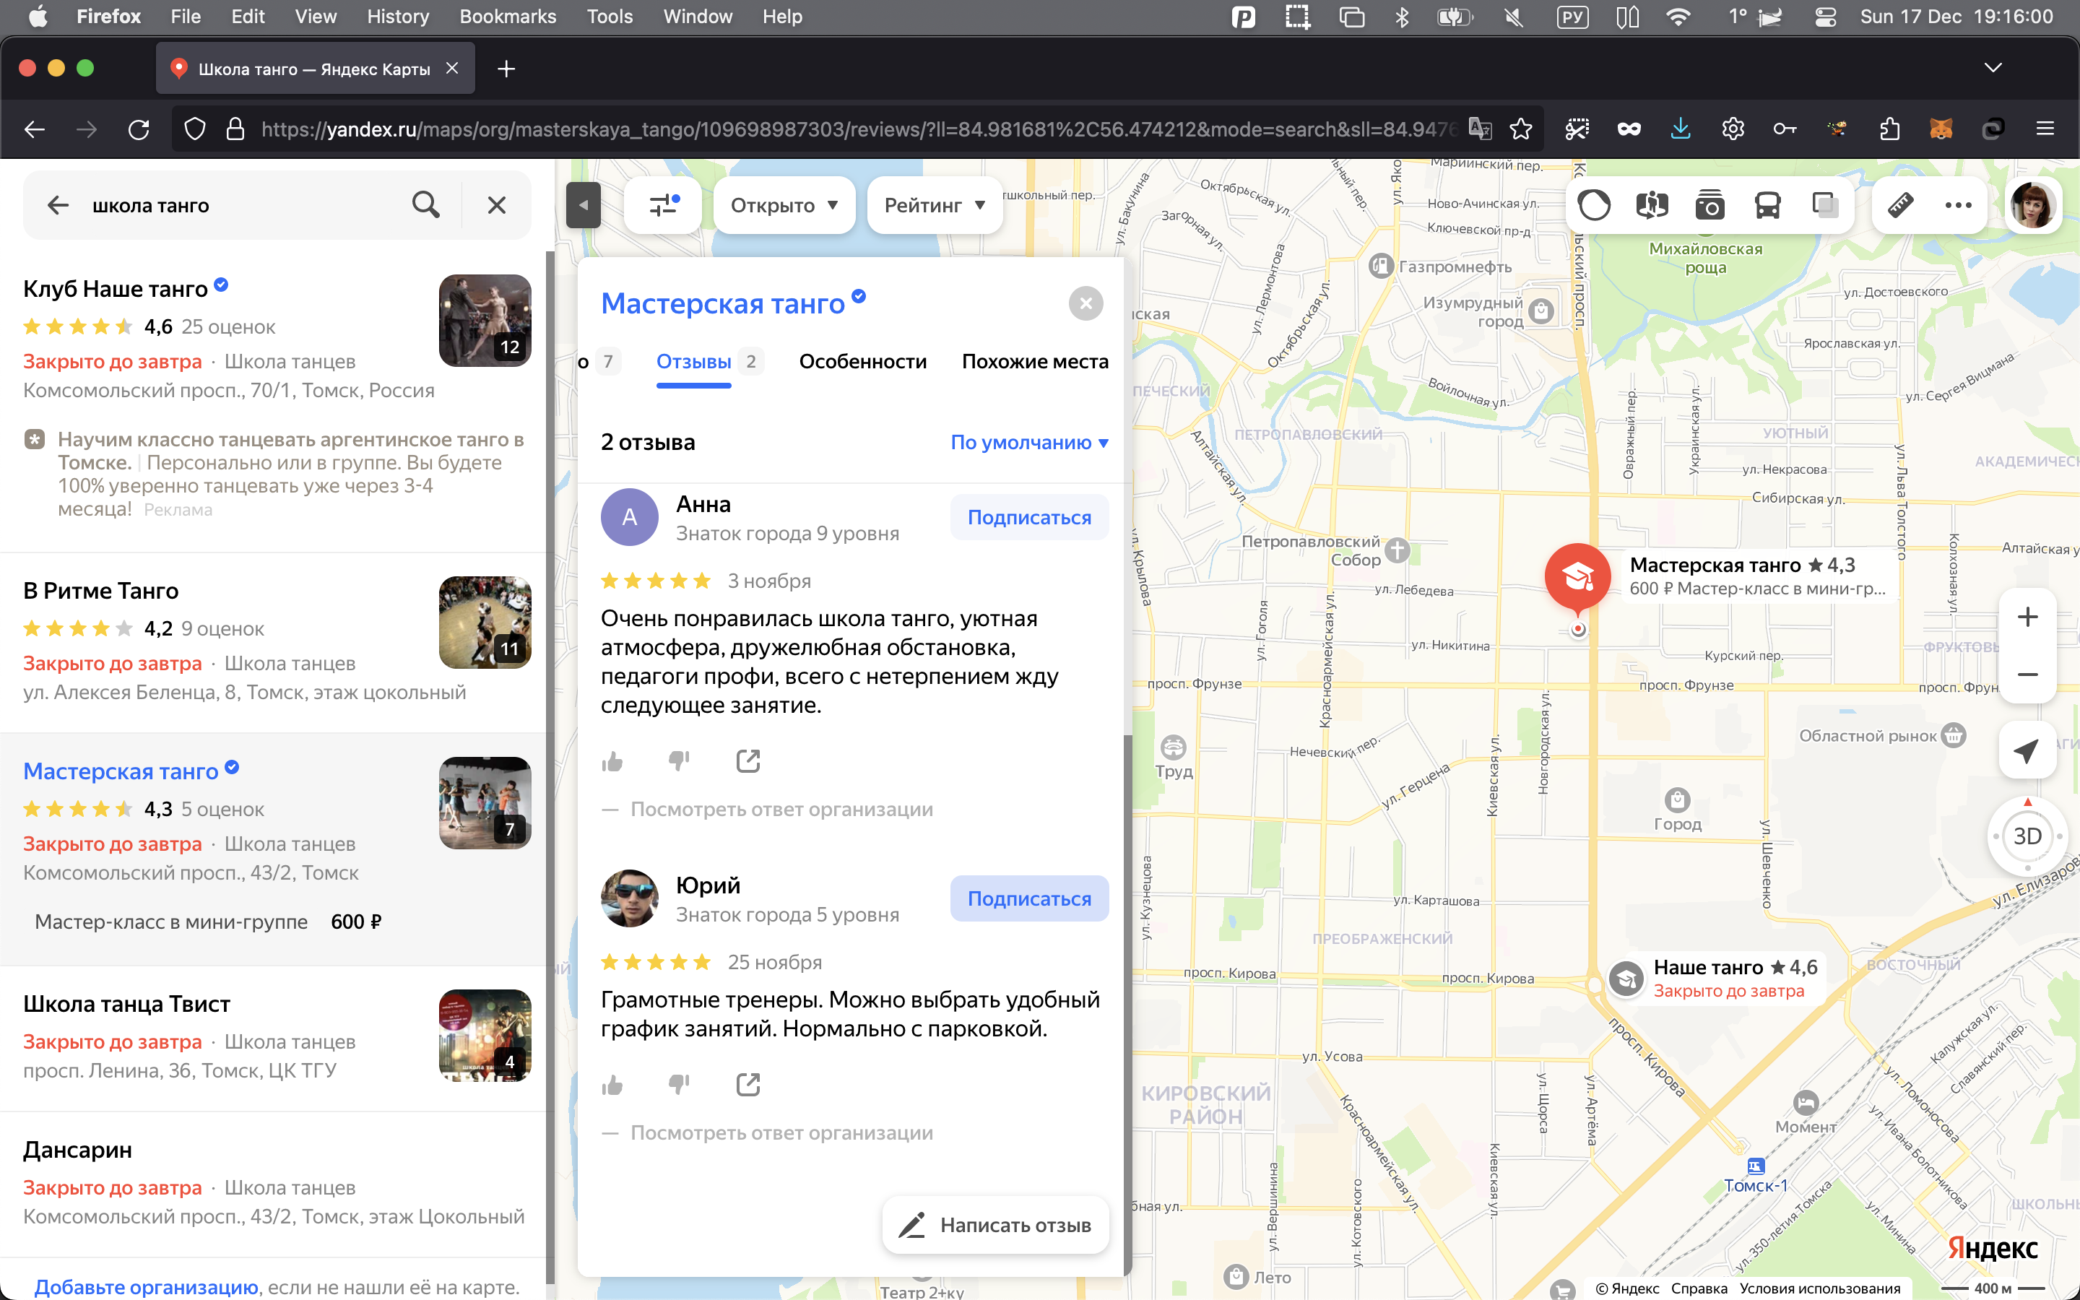Switch to the Особенности tab
The image size is (2080, 1300).
coord(863,362)
